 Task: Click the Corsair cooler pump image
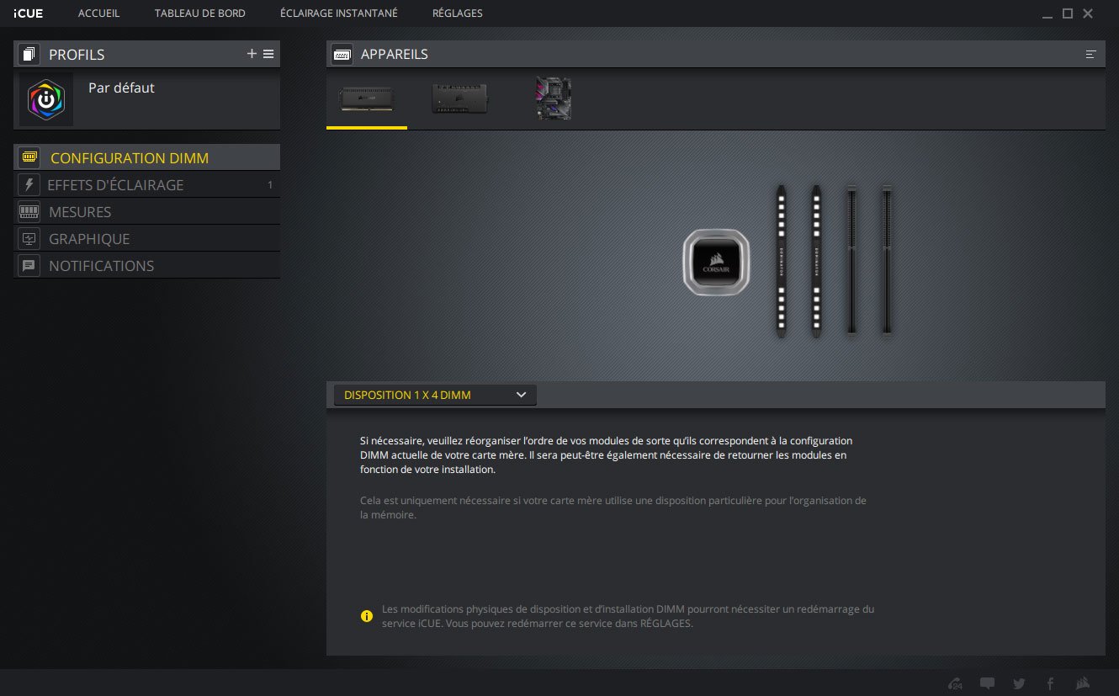[x=715, y=261]
